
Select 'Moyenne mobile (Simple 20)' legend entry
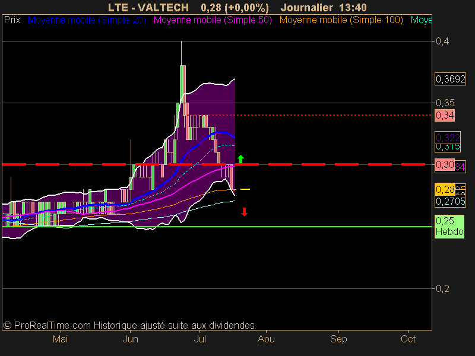click(87, 20)
